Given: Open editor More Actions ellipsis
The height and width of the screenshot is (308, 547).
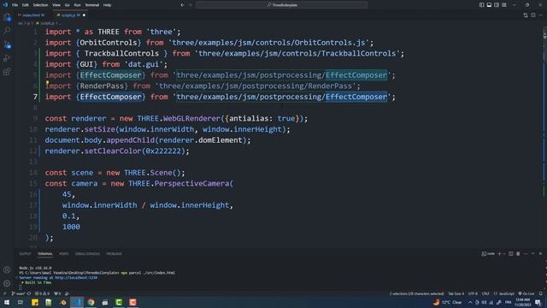Looking at the screenshot, I should pos(541,15).
